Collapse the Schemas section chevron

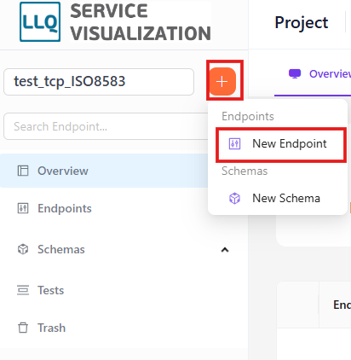(x=225, y=250)
